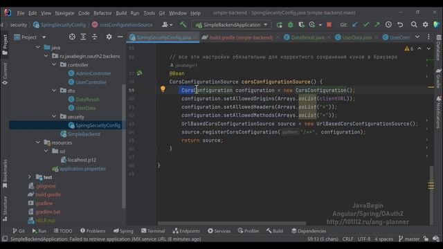Click the editor horizontal scrollbar

tap(232, 223)
